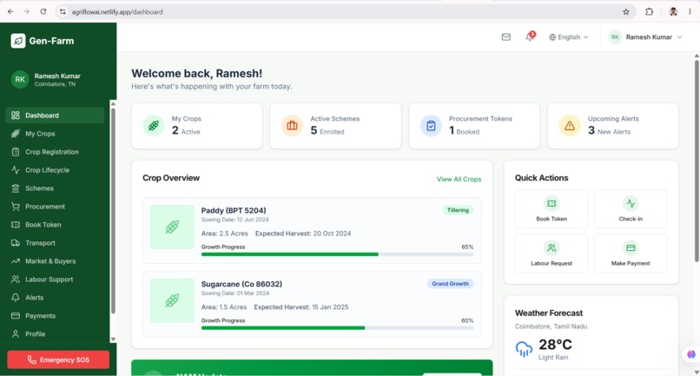
Task: Click the Active Schemes briefcase icon
Action: (292, 126)
